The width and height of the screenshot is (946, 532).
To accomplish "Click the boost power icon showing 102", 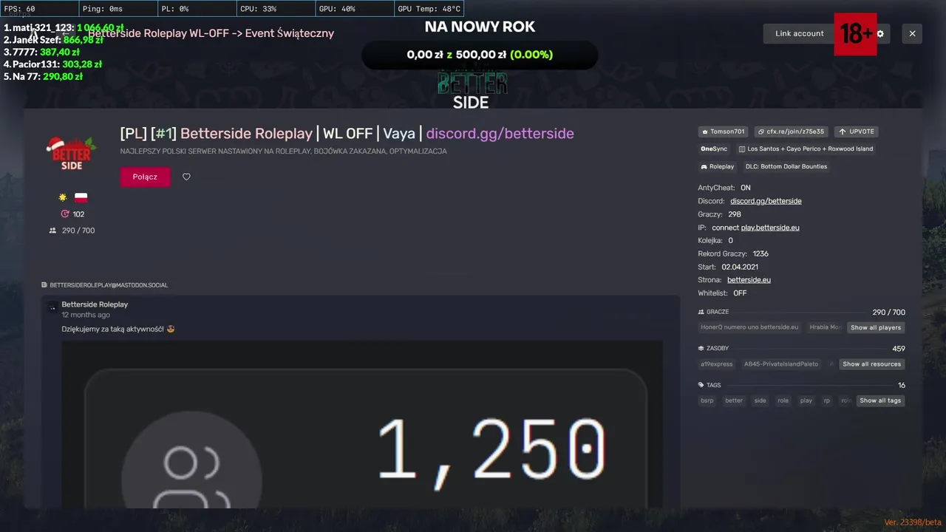I will point(65,214).
